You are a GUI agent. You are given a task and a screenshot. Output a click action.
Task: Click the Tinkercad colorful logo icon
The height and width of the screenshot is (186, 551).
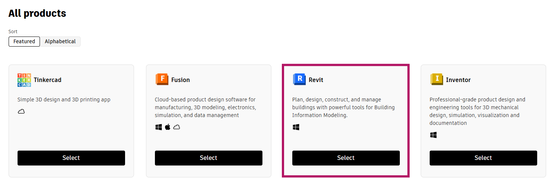(x=24, y=80)
